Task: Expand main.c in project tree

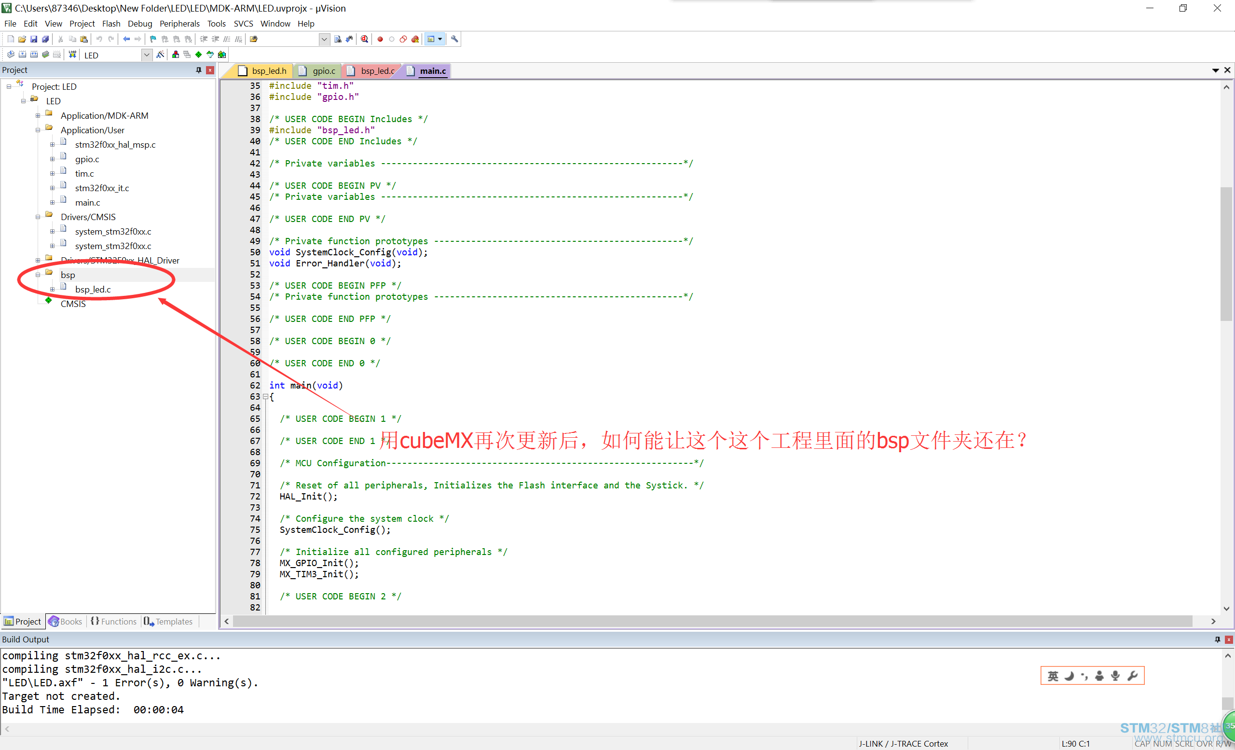Action: pyautogui.click(x=52, y=203)
